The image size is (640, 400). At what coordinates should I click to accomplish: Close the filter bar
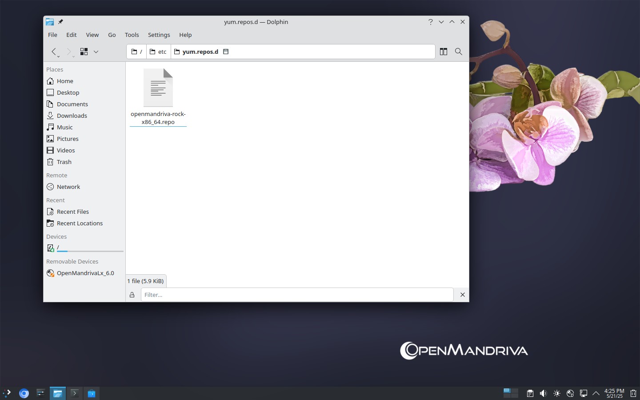(x=462, y=295)
